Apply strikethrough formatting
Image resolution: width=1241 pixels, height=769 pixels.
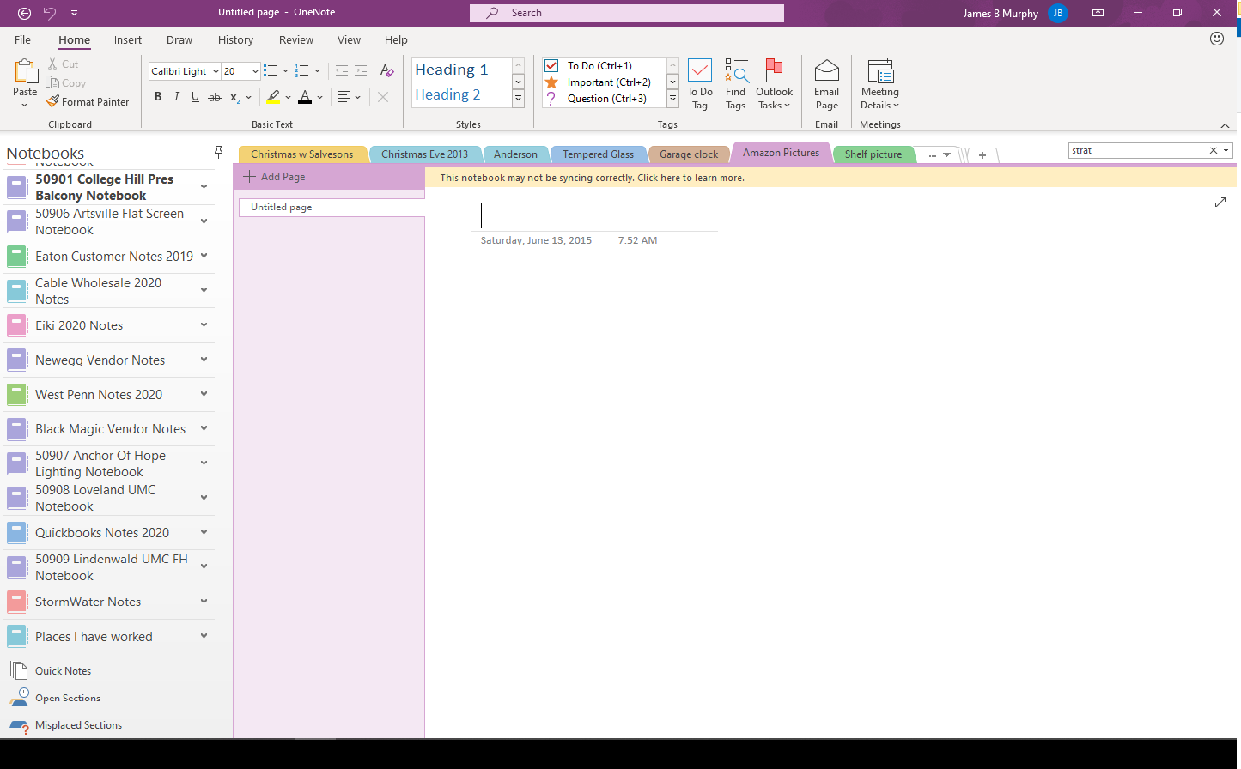tap(215, 97)
